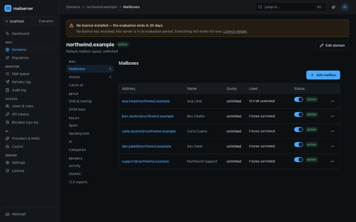Open dev.patel@northwind.example mailbox link
Viewport: 356px width, 222px height.
tap(146, 147)
